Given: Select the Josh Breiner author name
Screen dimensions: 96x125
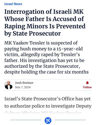Looking at the screenshot, I should click(24, 83).
